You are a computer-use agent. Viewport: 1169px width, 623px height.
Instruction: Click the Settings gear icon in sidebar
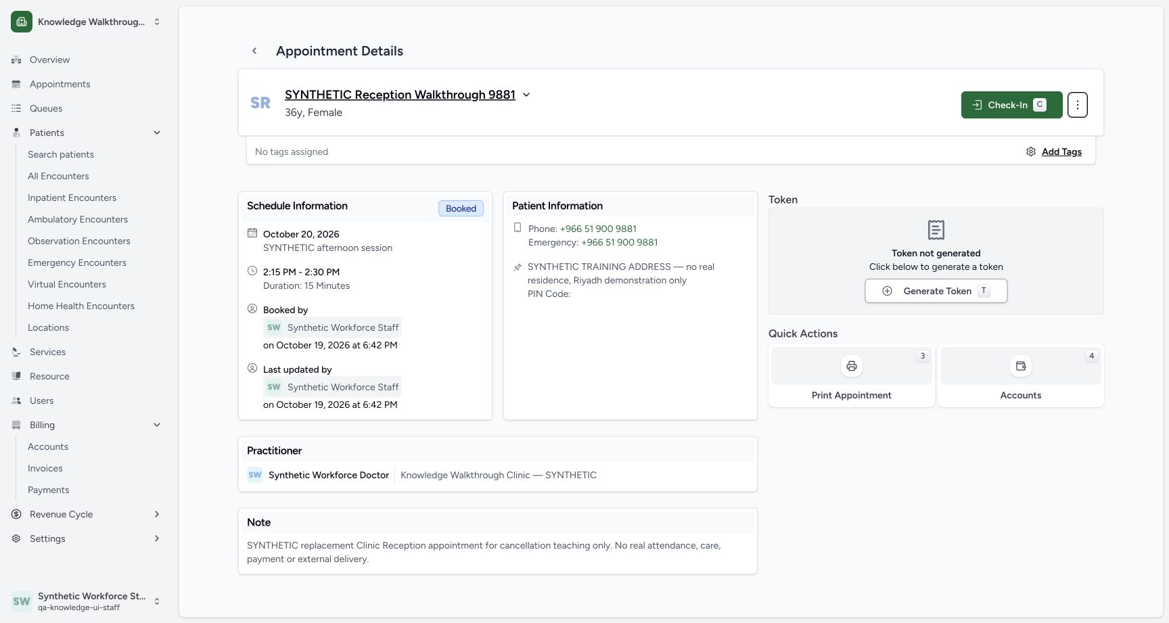tap(16, 538)
